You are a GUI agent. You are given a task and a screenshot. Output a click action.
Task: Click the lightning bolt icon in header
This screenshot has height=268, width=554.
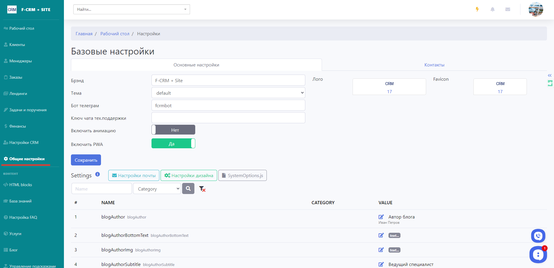477,9
